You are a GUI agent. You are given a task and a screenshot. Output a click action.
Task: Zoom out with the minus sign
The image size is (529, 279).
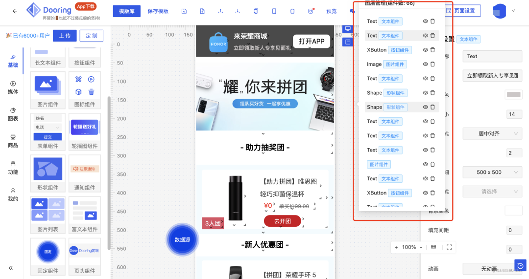click(421, 247)
